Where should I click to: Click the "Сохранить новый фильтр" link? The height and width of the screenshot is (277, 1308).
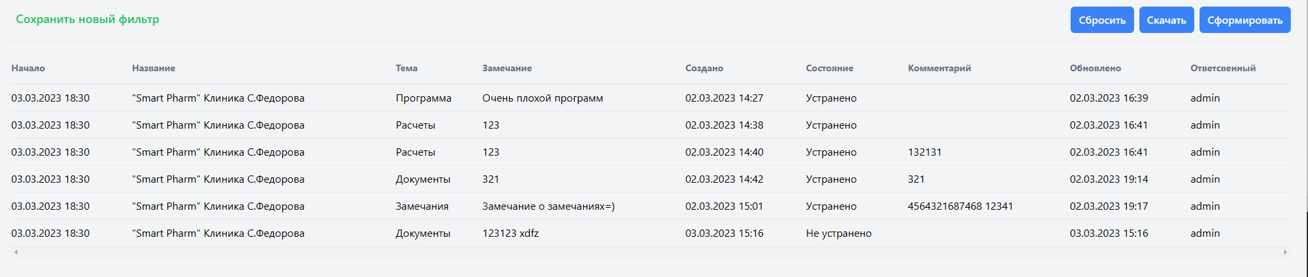(x=87, y=19)
